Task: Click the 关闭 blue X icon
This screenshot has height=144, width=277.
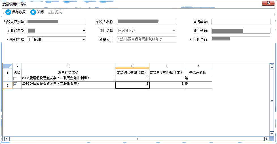Action: (33, 12)
